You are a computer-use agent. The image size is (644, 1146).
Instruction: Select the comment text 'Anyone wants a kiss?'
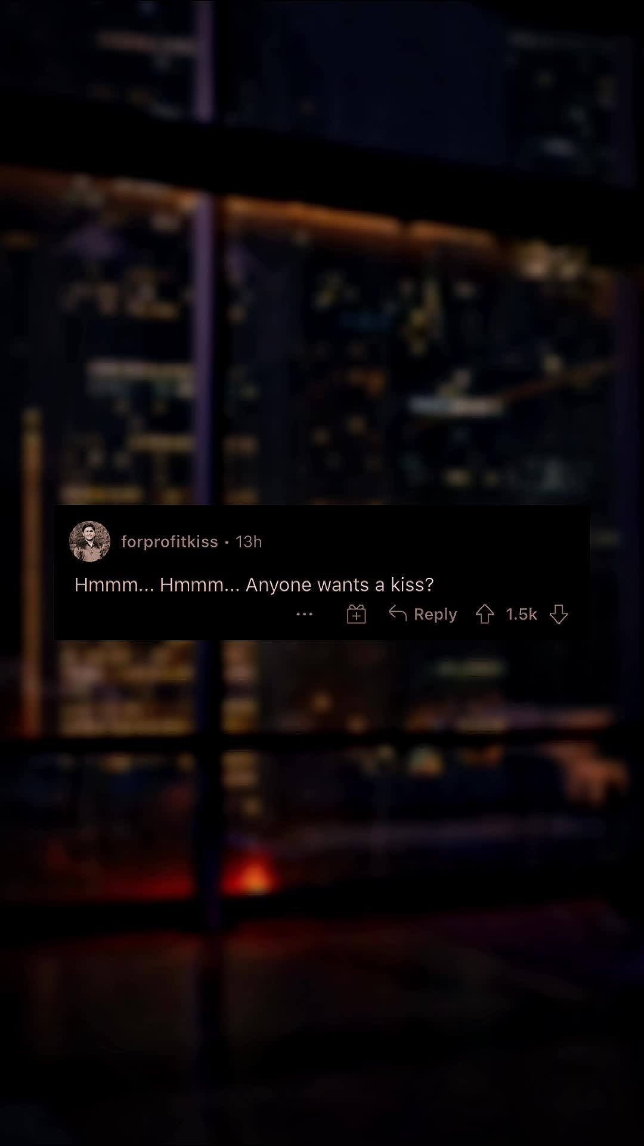pyautogui.click(x=340, y=585)
